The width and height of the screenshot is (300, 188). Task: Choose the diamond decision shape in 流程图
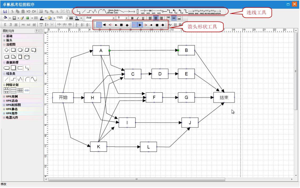point(6,50)
